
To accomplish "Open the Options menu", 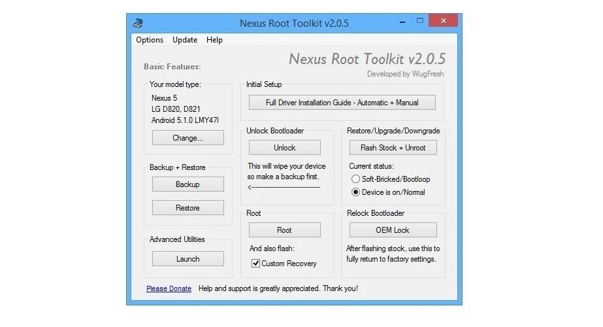I will click(x=150, y=40).
